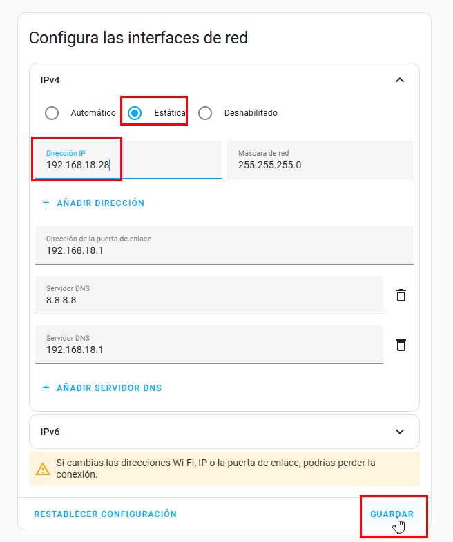Select the Automático radio option
The height and width of the screenshot is (542, 453).
coord(52,113)
